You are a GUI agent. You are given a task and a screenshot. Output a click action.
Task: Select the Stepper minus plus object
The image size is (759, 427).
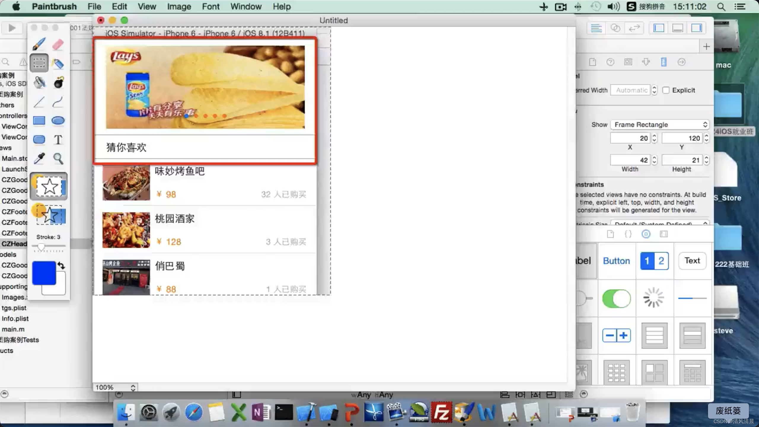[617, 336]
